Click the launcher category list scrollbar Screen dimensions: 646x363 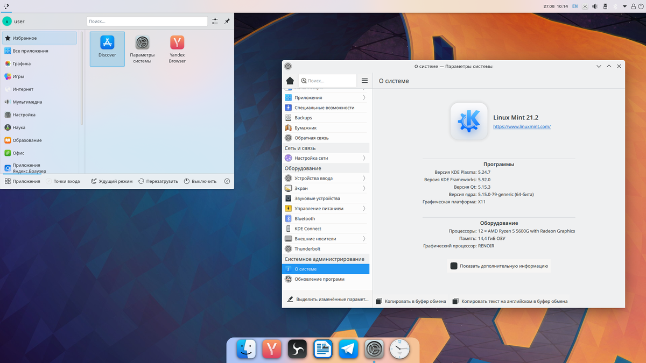(x=81, y=78)
